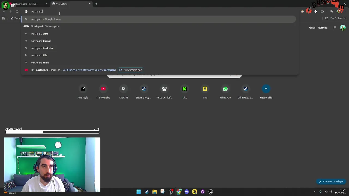Open Steam from the taskbar
Image resolution: width=349 pixels, height=196 pixels.
pyautogui.click(x=146, y=192)
